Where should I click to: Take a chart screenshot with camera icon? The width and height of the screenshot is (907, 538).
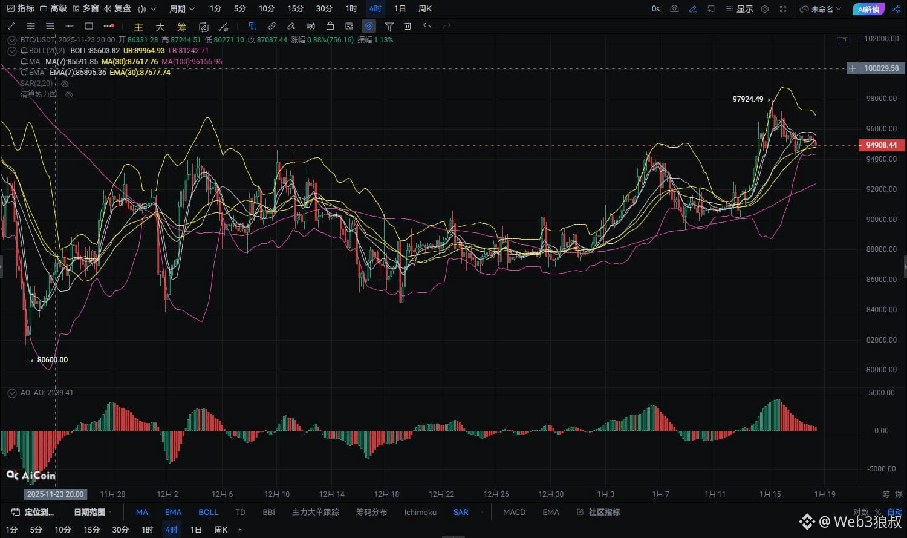(x=674, y=9)
